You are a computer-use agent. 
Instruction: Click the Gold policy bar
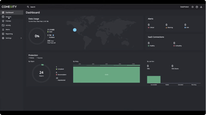(x=106, y=74)
